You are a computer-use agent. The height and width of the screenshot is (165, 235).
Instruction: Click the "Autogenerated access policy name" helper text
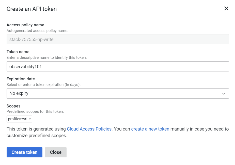coord(37,31)
